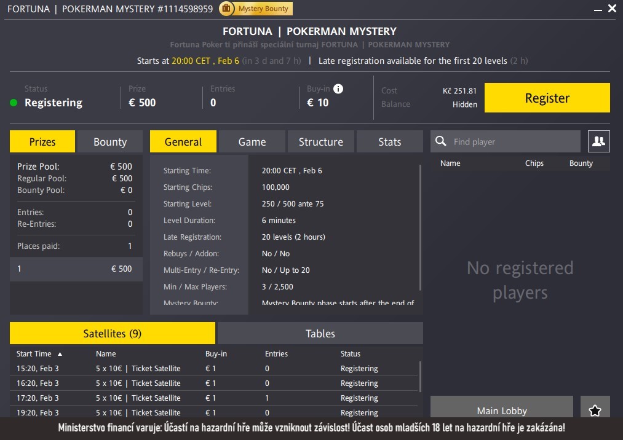Click the Kč 251.81 cost value

point(459,91)
